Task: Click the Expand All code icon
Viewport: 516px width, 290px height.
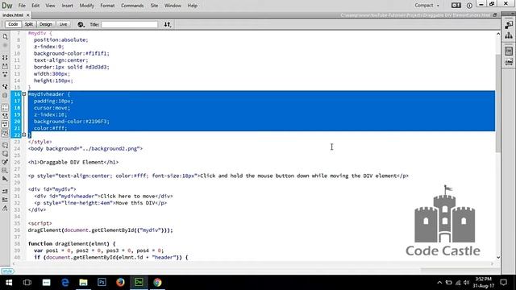Action: pyautogui.click(x=5, y=75)
